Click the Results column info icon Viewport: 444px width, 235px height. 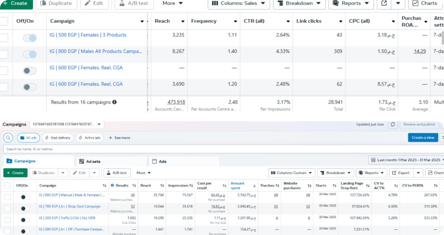(112, 185)
